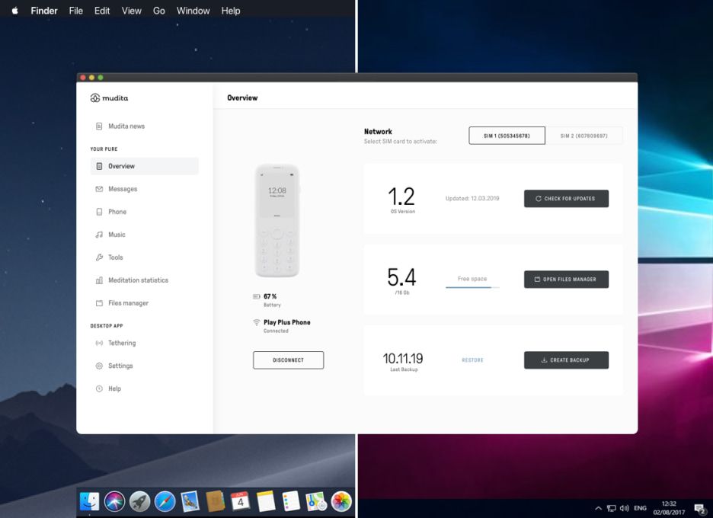The width and height of the screenshot is (713, 518).
Task: Open Calendar icon in the Dock
Action: pyautogui.click(x=240, y=502)
